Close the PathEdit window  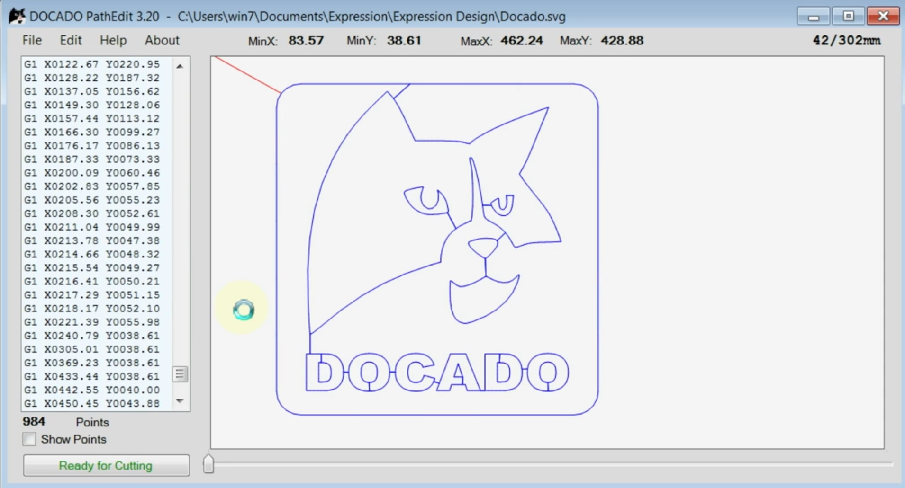point(883,17)
